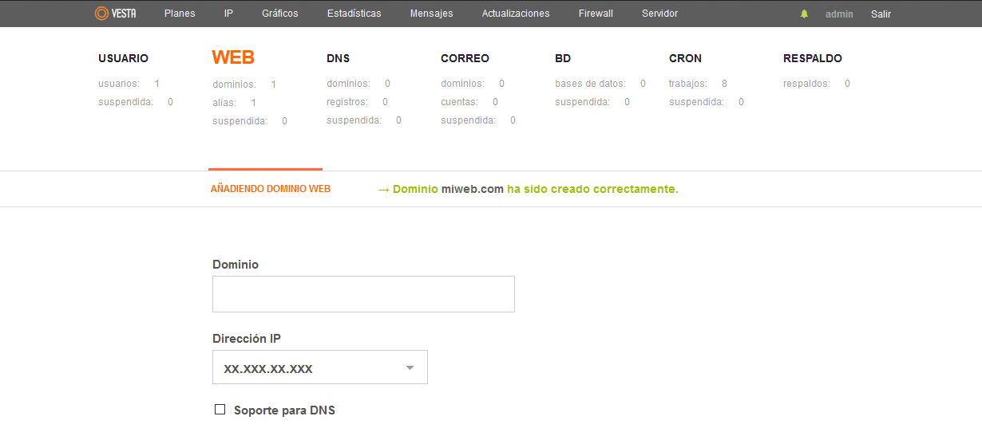Click 'dominios: 0' under DNS
The image size is (982, 428).
click(358, 84)
